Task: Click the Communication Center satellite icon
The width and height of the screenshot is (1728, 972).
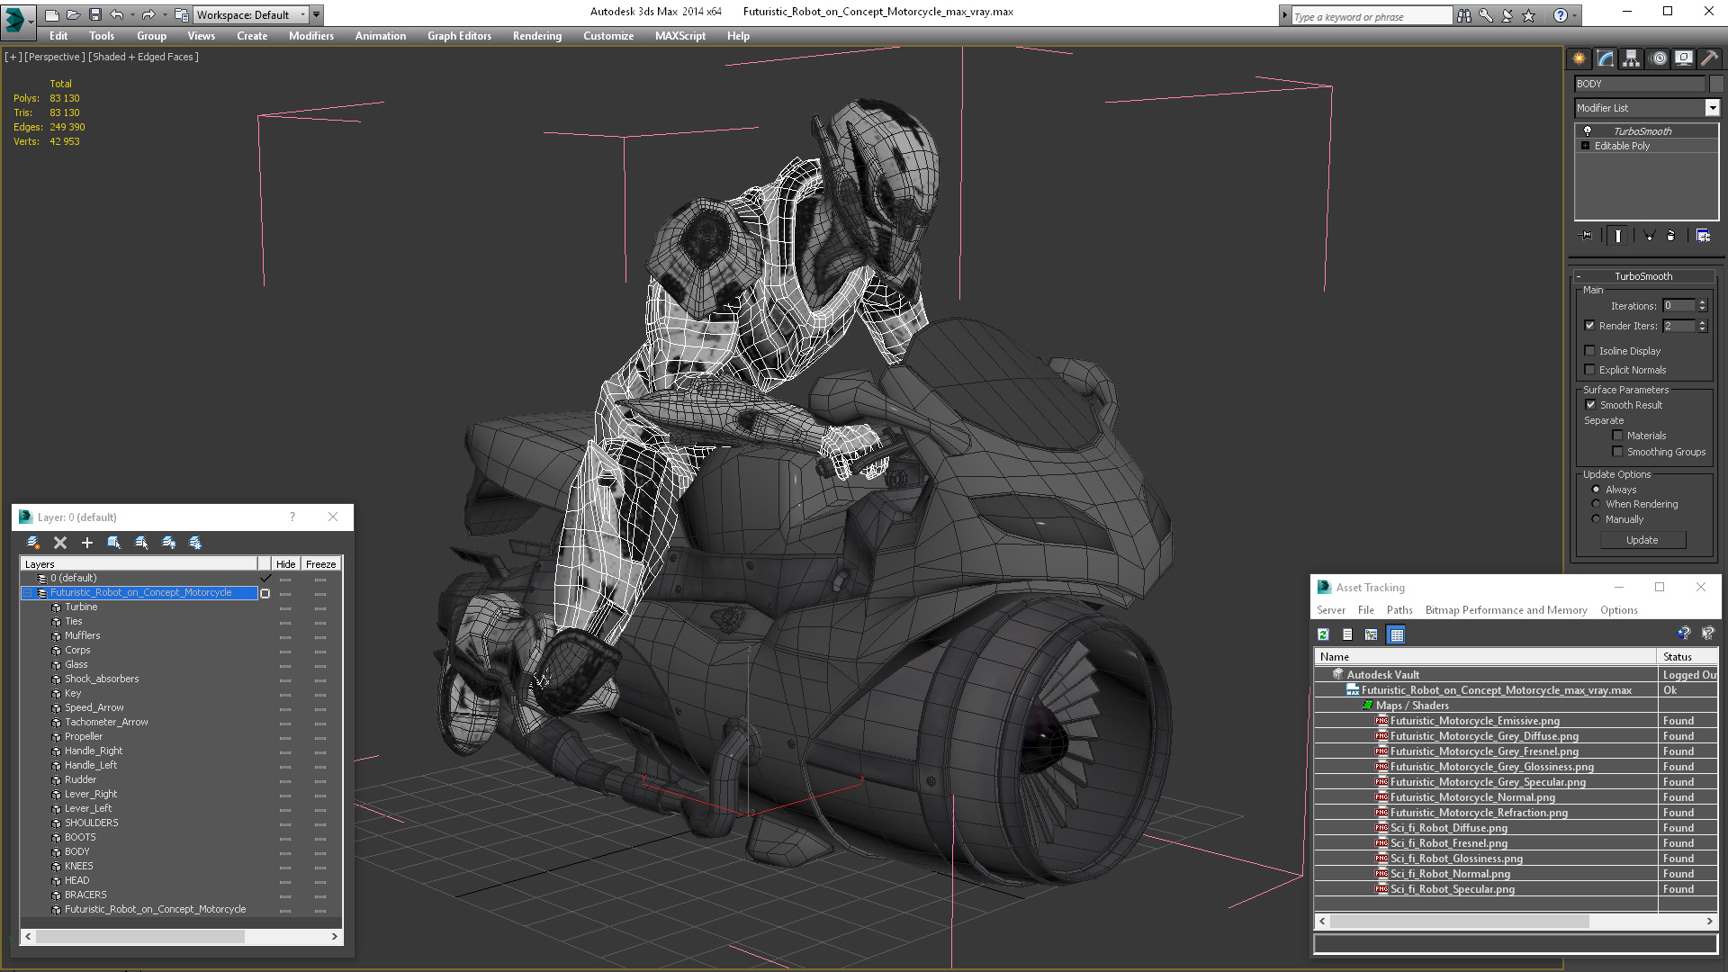Action: point(1507,15)
